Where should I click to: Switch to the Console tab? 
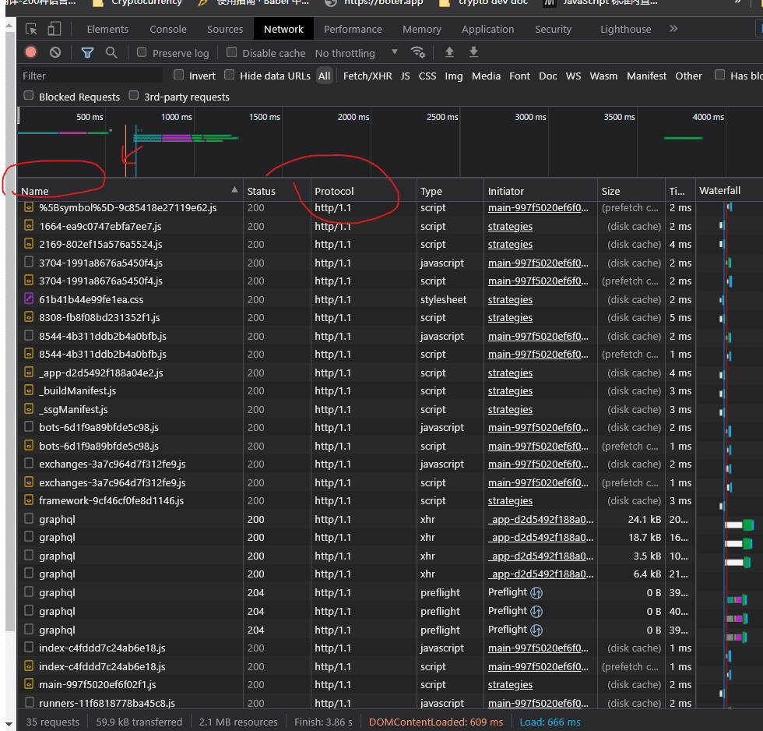point(168,30)
